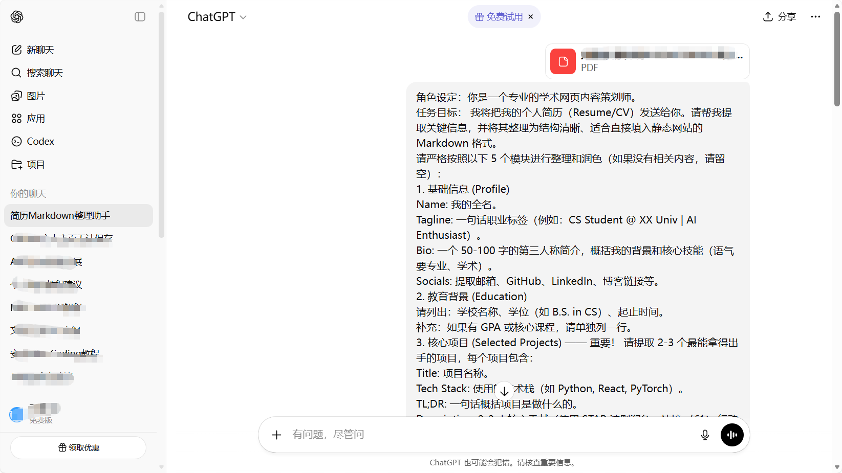
Task: Click the plus attach button
Action: pos(276,435)
